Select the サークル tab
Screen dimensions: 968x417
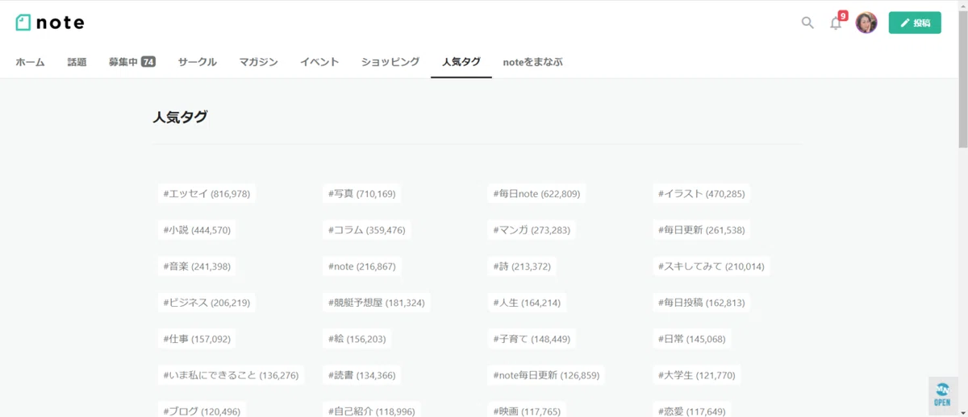[x=198, y=62]
